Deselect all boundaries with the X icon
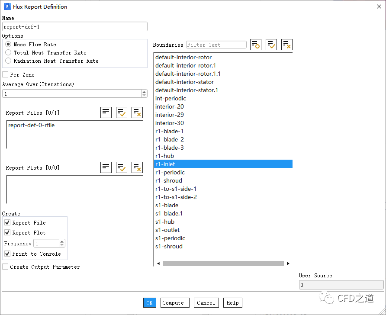 tap(287, 45)
